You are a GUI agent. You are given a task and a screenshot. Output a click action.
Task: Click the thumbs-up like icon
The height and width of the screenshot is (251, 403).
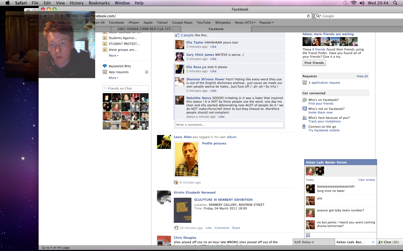point(177,35)
